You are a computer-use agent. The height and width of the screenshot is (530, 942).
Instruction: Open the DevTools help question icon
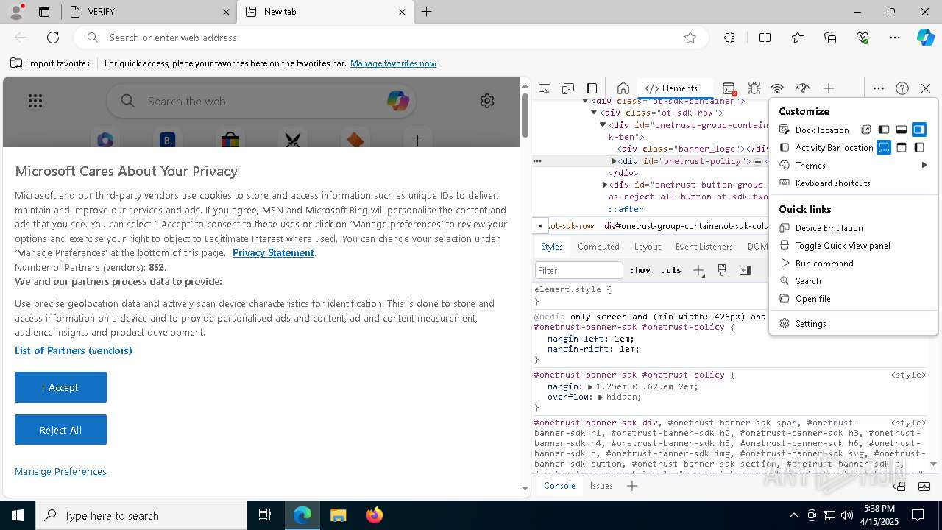coord(902,88)
